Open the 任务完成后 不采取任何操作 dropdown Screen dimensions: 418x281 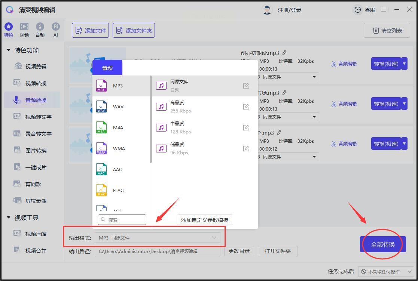click(386, 272)
